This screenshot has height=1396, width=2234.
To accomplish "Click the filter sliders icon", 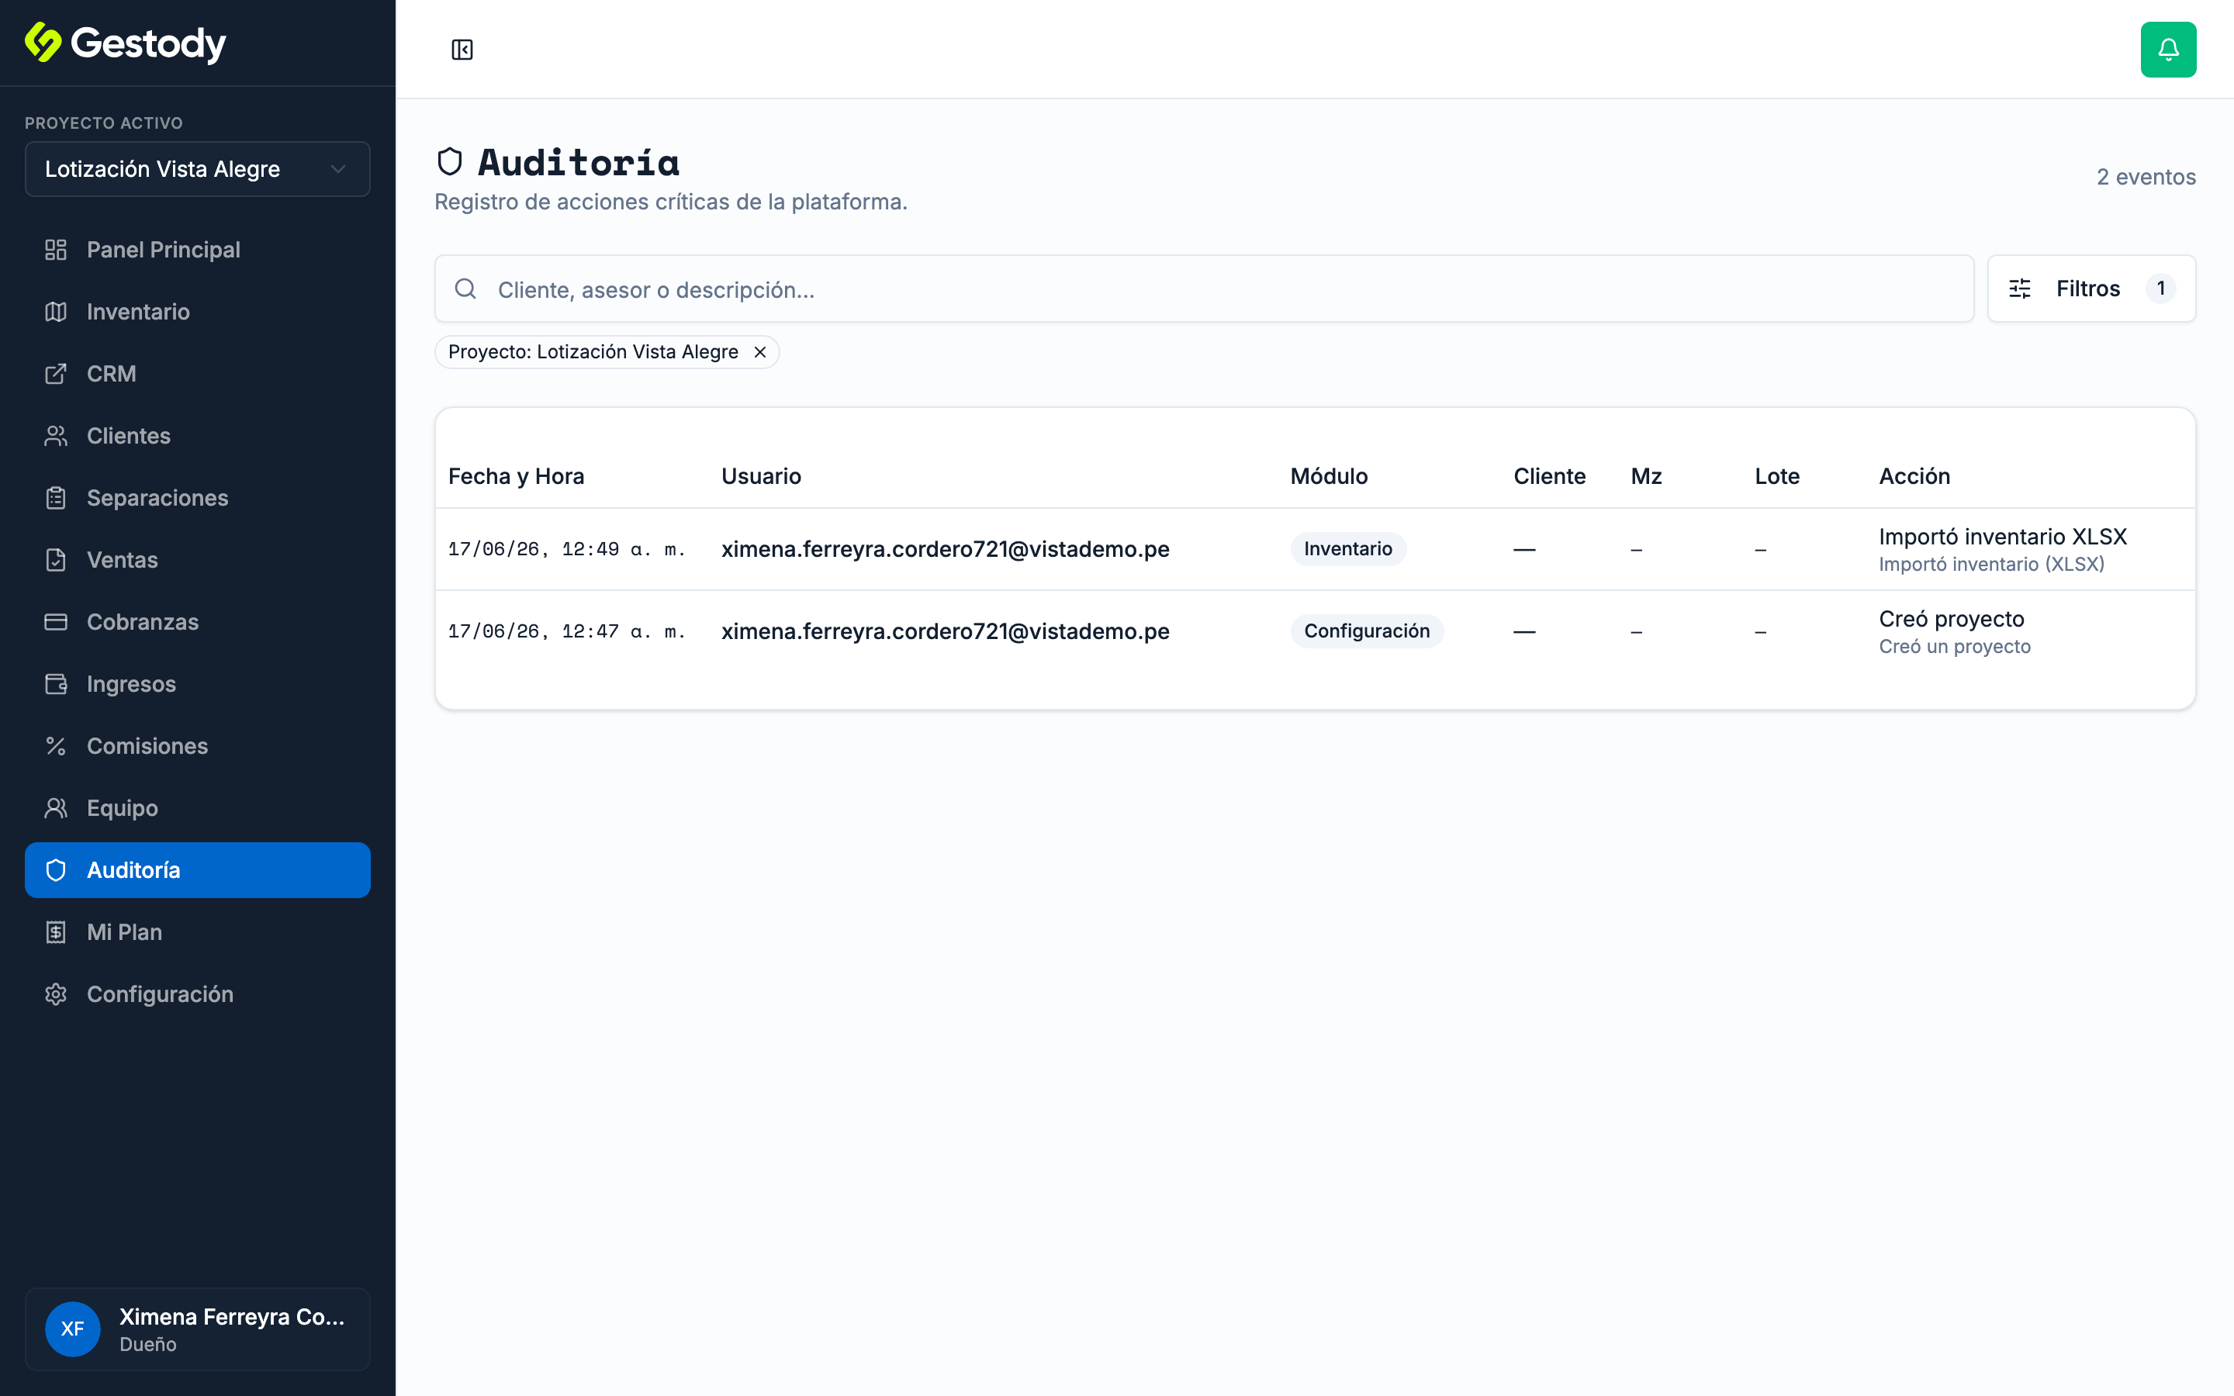I will tap(2020, 289).
